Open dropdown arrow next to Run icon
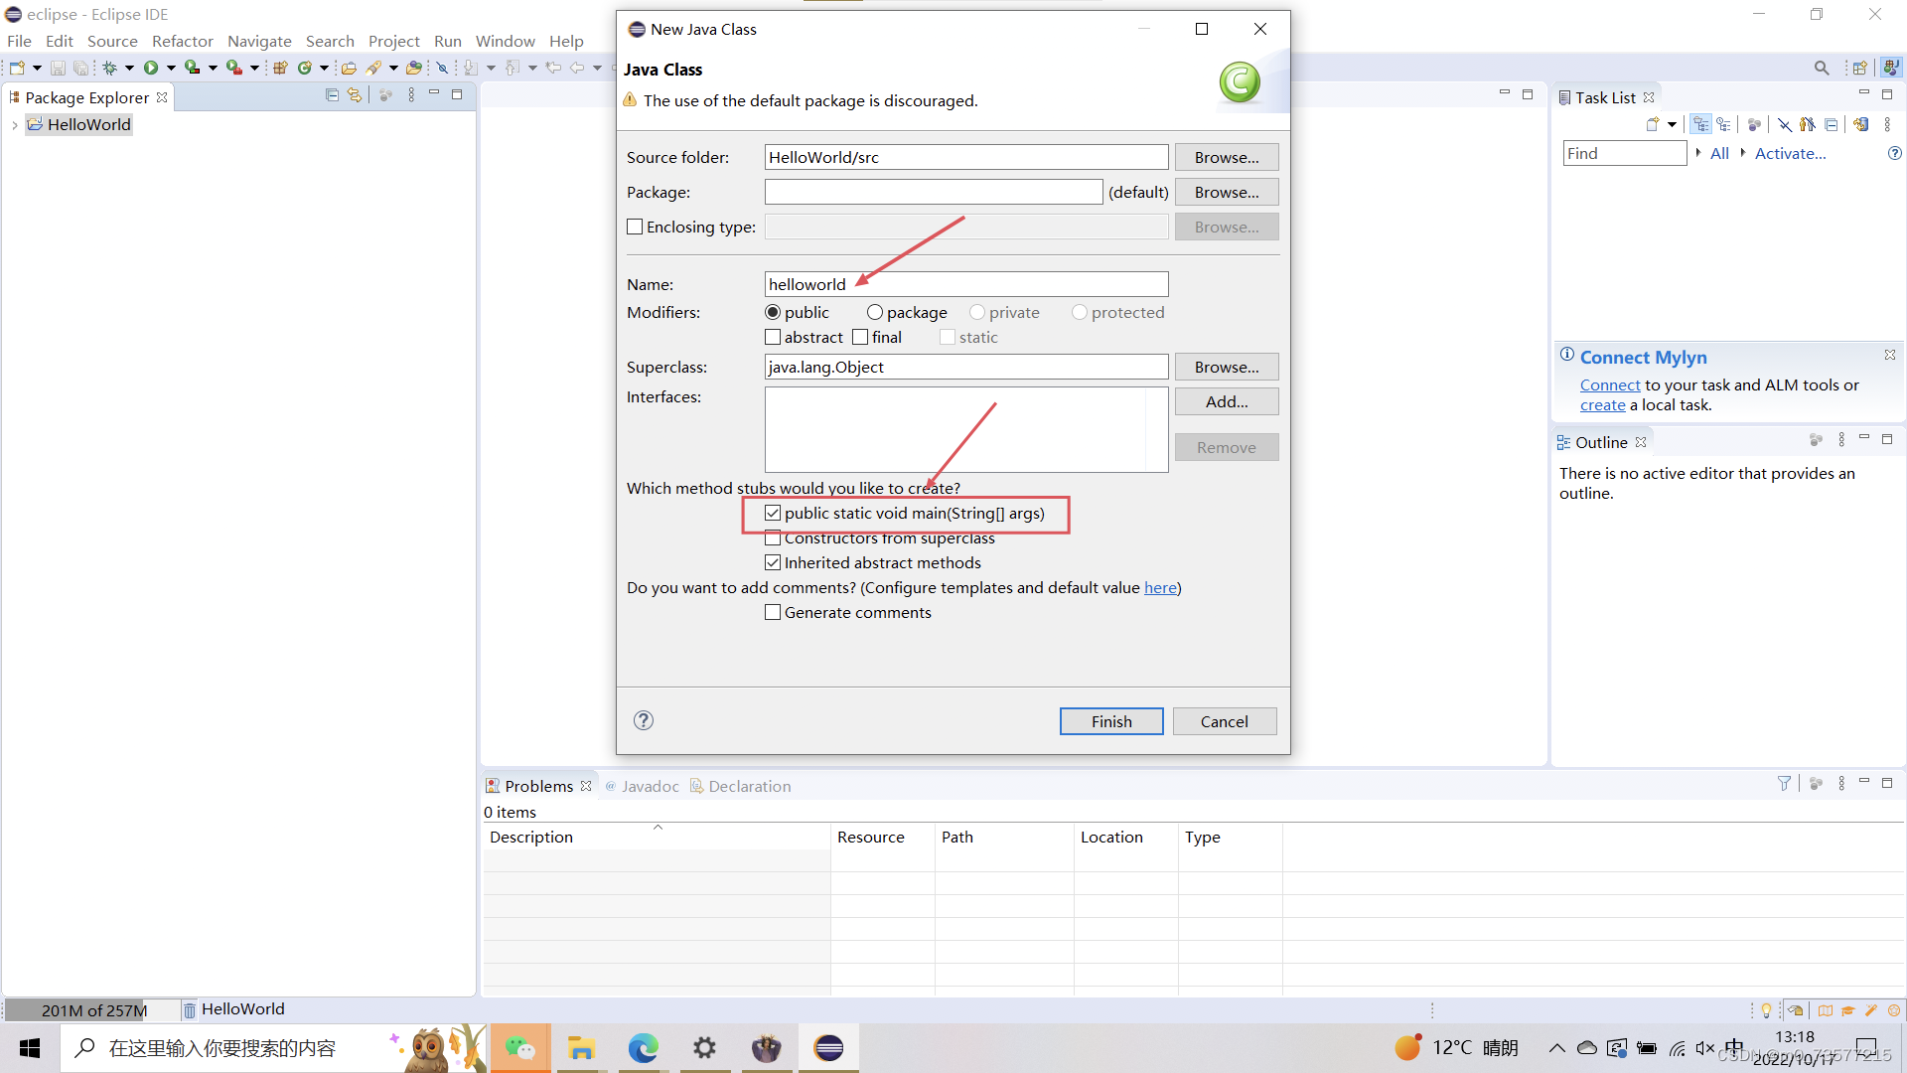The height and width of the screenshot is (1073, 1907). pyautogui.click(x=171, y=68)
